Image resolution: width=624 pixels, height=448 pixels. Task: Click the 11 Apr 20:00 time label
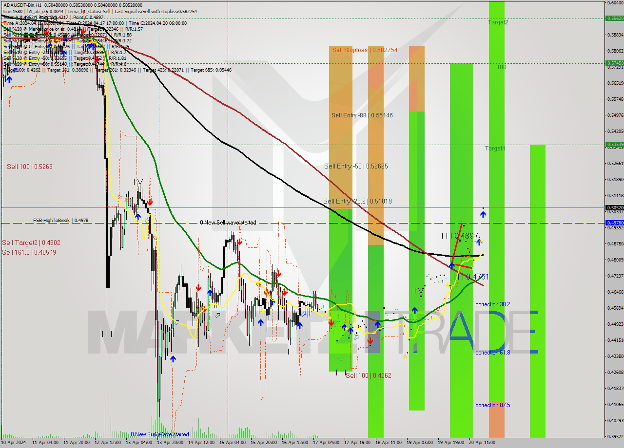[77, 443]
